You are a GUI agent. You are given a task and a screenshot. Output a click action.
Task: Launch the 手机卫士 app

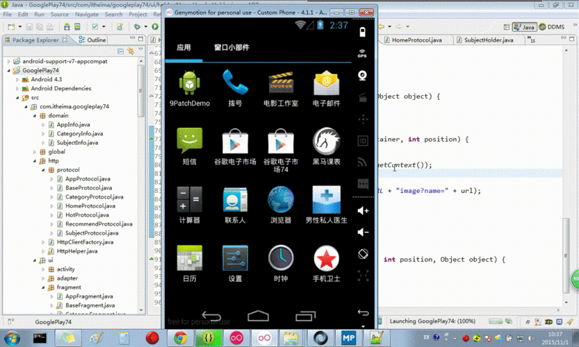click(x=327, y=263)
